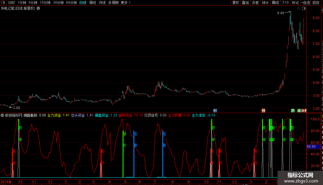This screenshot has width=323, height=185.
Task: Click the 2.08 low price label
Action: (17, 108)
